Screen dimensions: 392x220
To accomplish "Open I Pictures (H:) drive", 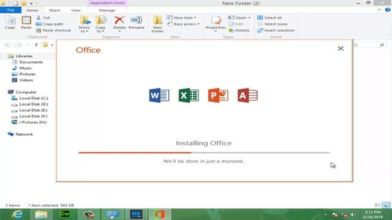I will [32, 122].
